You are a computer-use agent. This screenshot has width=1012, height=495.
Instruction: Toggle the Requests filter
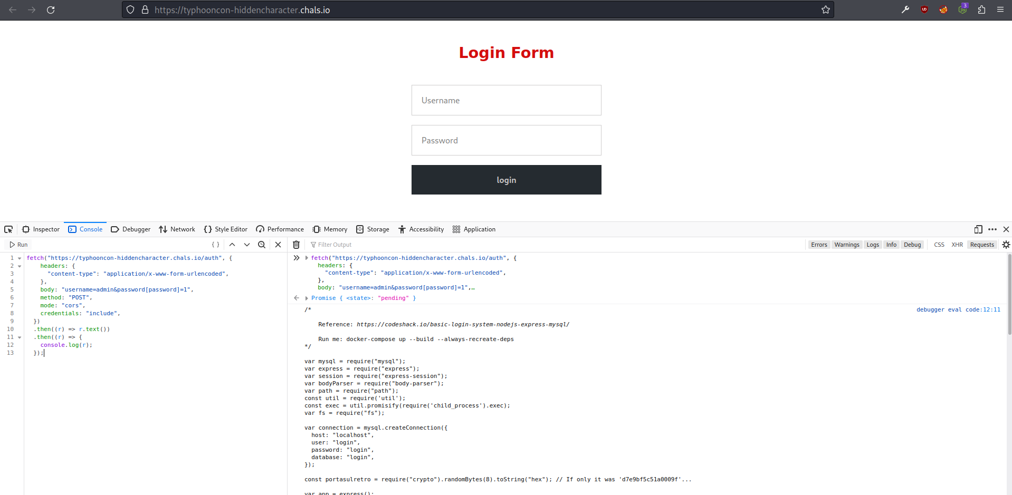point(981,245)
